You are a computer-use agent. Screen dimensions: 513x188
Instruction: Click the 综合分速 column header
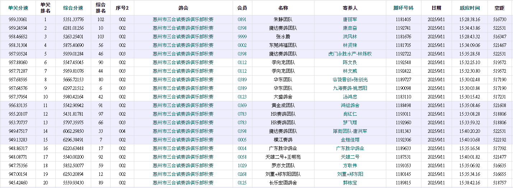pyautogui.click(x=73, y=8)
